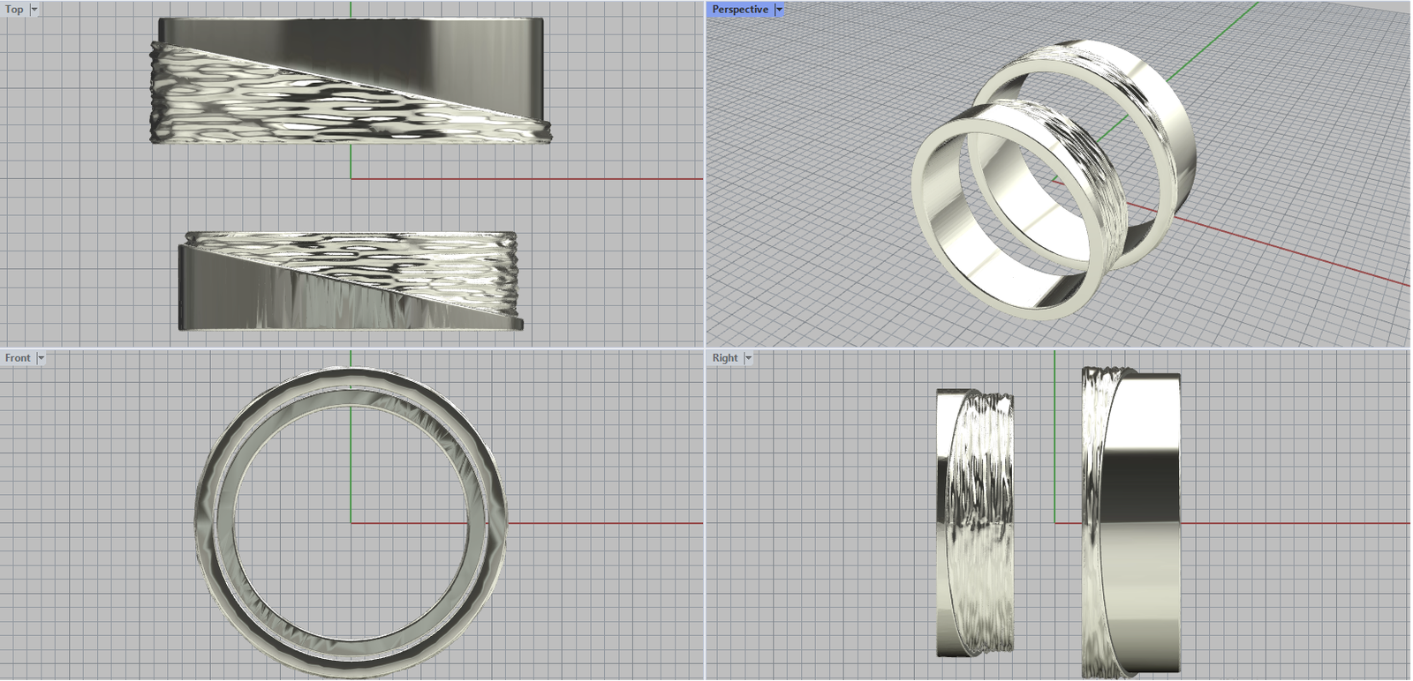This screenshot has width=1413, height=681.
Task: Click the Front viewport title label
Action: click(17, 357)
